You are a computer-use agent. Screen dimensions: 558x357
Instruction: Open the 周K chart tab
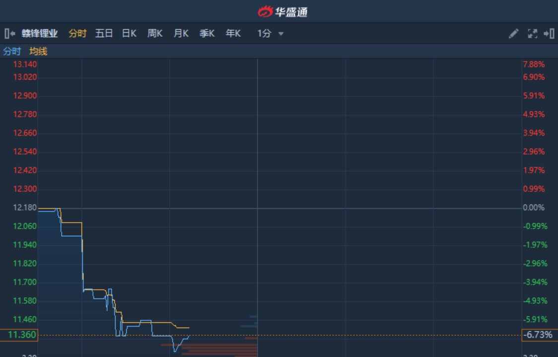coord(155,33)
